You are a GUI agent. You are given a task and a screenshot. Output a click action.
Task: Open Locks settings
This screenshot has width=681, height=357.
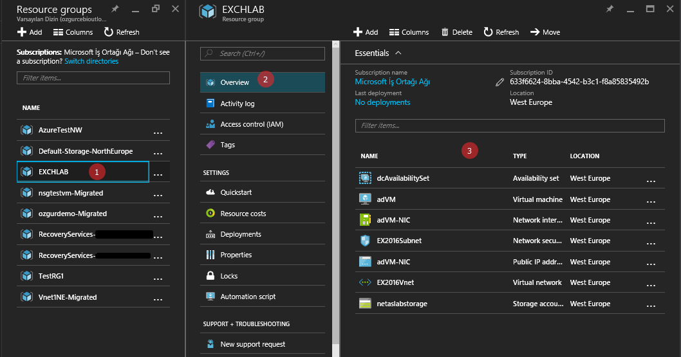coord(263,276)
